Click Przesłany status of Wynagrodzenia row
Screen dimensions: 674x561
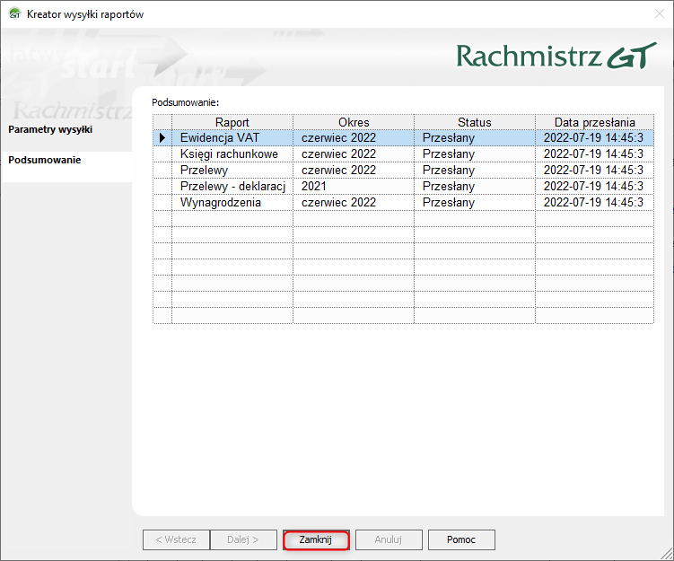pos(475,203)
